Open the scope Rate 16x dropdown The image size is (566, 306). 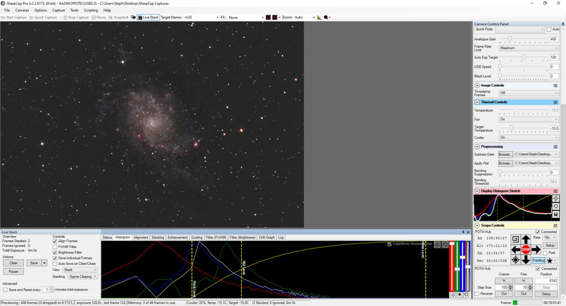click(x=551, y=238)
